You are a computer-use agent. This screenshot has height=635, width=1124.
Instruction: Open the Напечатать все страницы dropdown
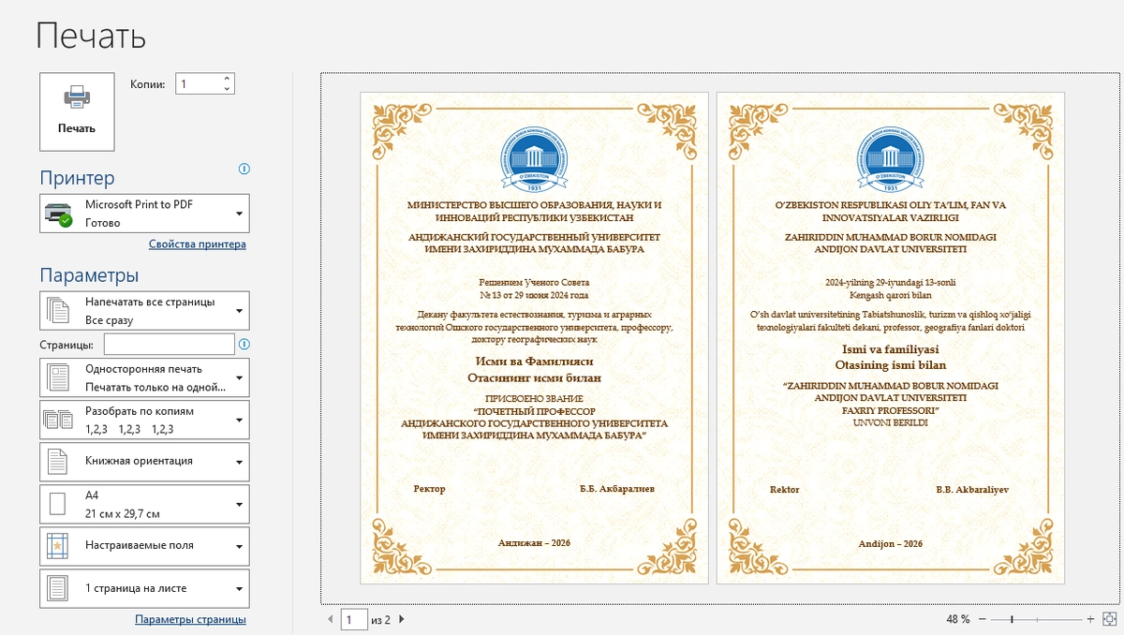point(144,311)
